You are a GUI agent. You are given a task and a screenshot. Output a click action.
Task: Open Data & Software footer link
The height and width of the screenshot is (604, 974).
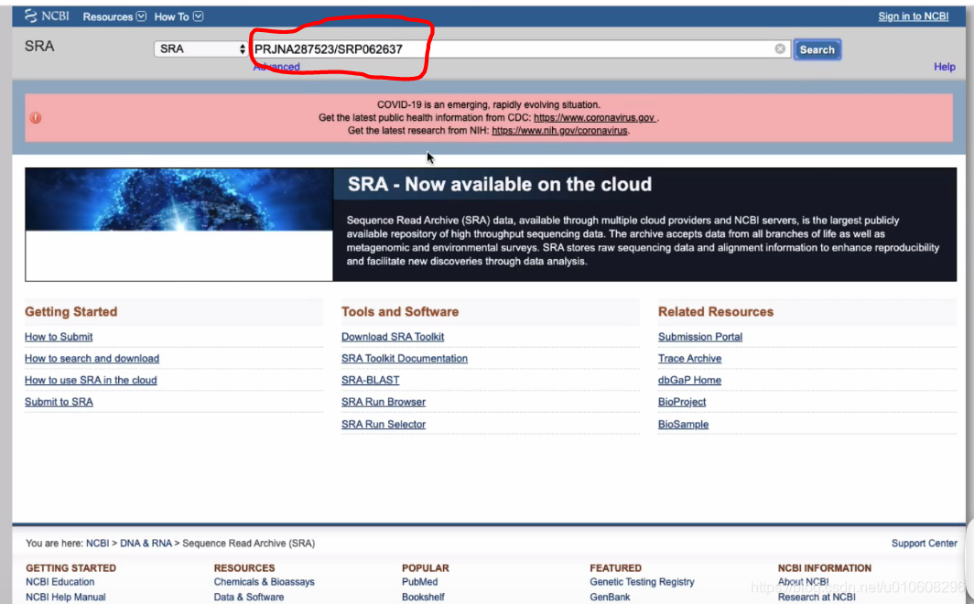249,597
